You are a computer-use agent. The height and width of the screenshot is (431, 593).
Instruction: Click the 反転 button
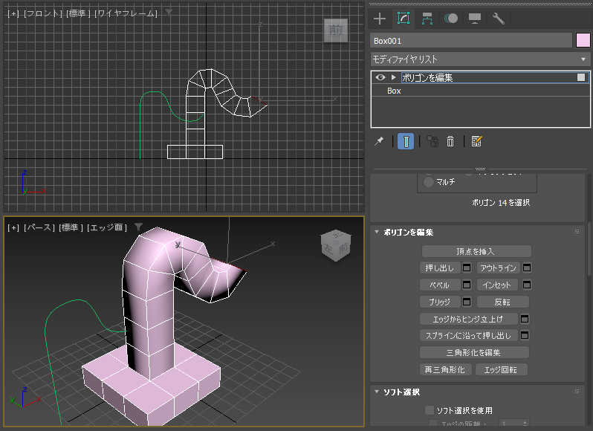tap(502, 302)
